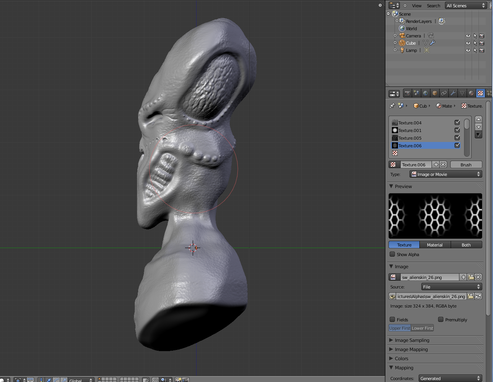Open the Type Image or Movie dropdown

[446, 174]
